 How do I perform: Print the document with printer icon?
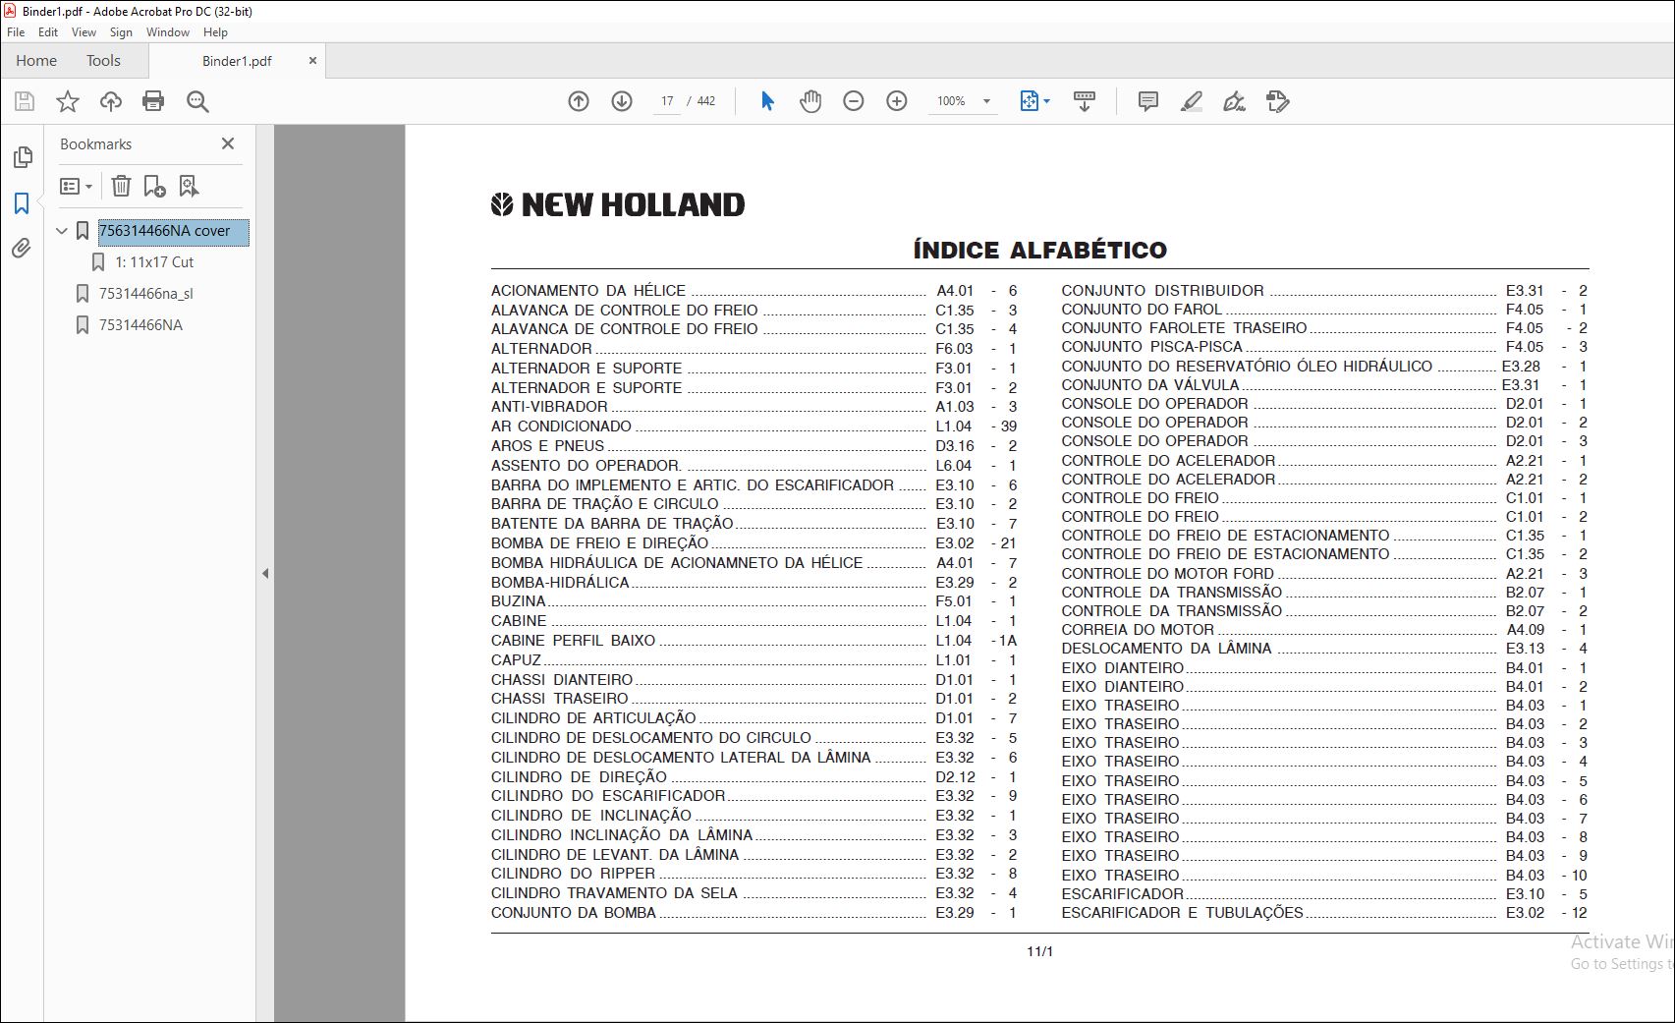pos(153,101)
